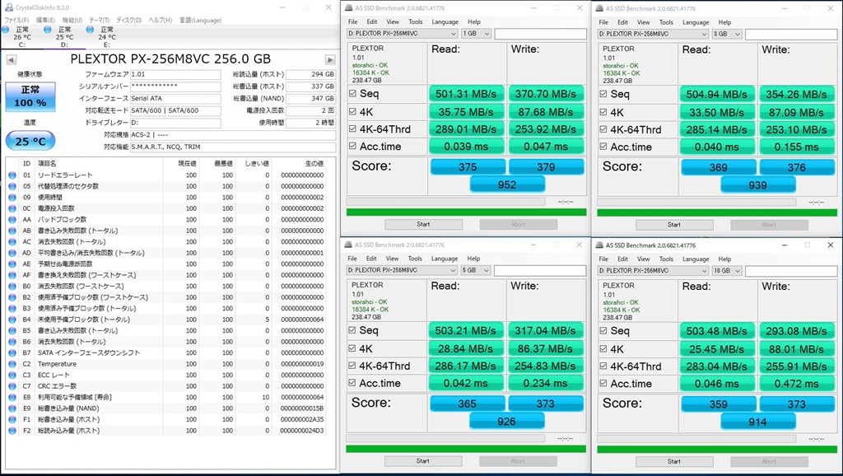Uncheck Seq test in the 1 GB benchmark window

[x=352, y=94]
